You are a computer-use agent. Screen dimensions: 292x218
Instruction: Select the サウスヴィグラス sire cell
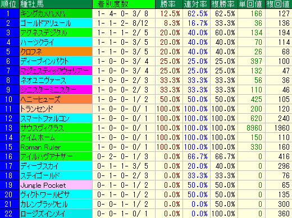[56, 128]
